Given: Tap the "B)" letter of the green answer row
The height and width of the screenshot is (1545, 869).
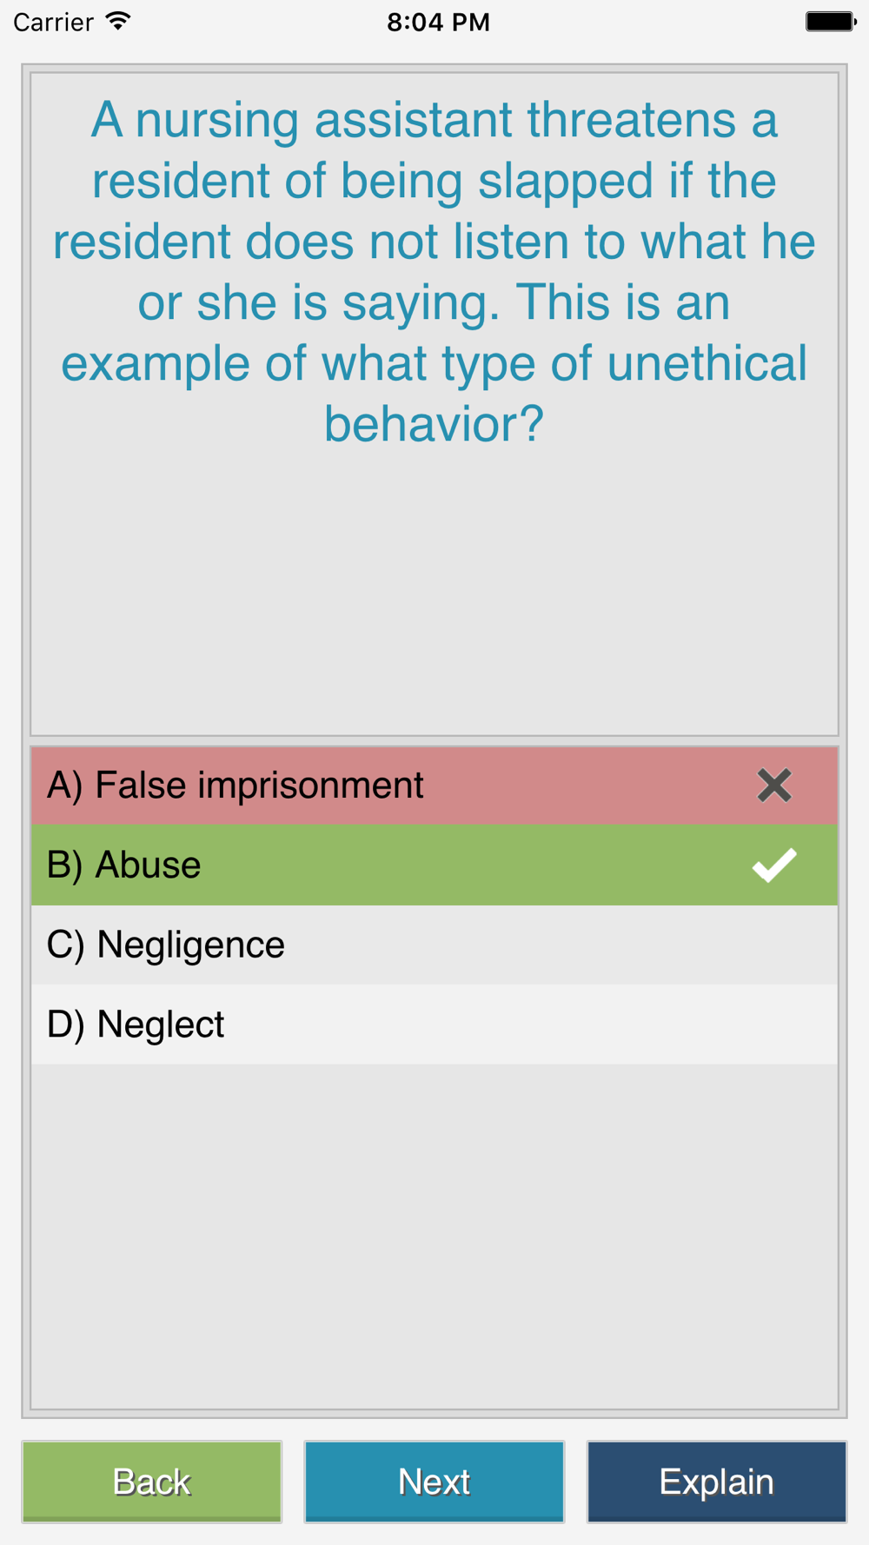Looking at the screenshot, I should click(64, 865).
